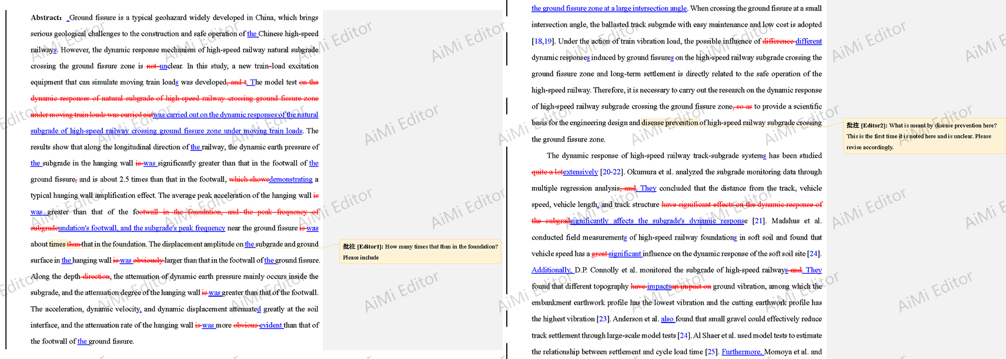Viewport: 1006px width, 359px height.
Task: Click the citation "[23]" before Anderson
Action: (x=603, y=319)
